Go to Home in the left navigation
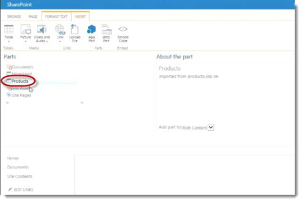The height and width of the screenshot is (202, 302). pos(13,158)
